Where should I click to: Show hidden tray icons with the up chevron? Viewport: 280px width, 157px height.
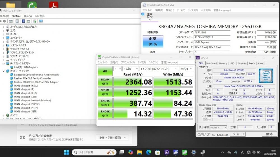coord(223,152)
